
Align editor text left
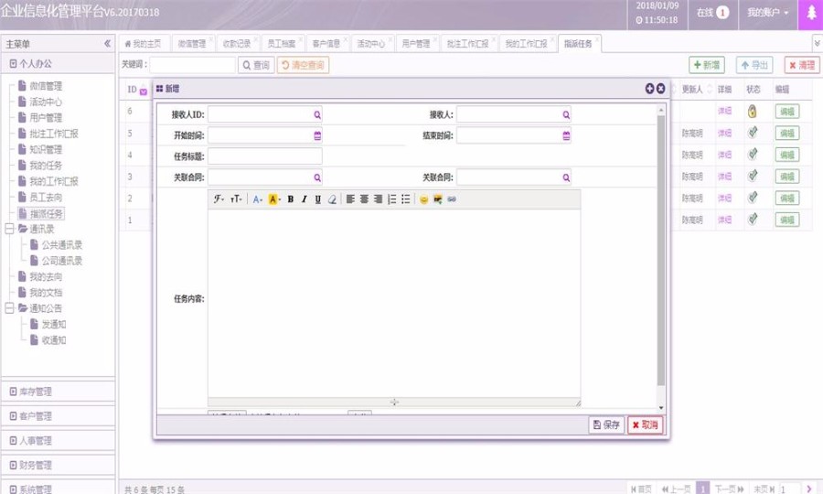[x=350, y=199]
